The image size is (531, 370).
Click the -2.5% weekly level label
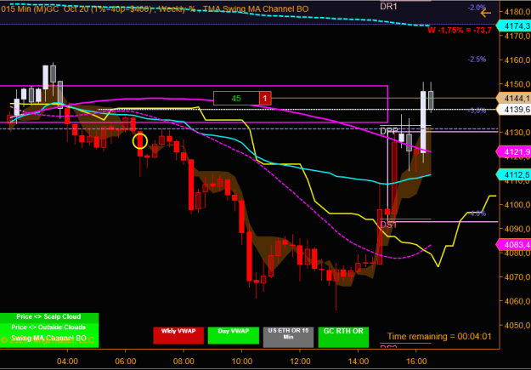point(477,60)
